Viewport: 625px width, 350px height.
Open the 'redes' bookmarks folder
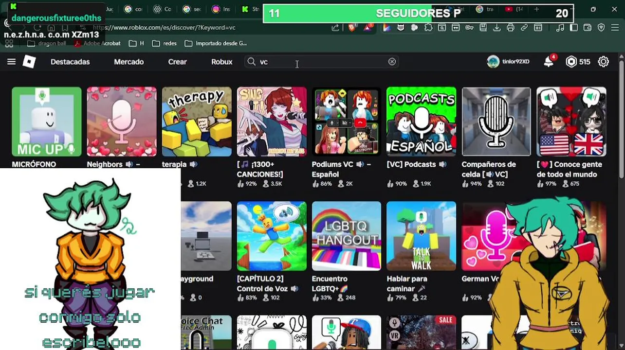165,43
